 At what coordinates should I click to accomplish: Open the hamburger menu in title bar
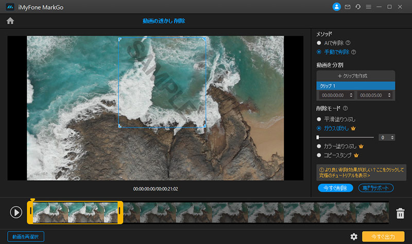click(x=368, y=7)
